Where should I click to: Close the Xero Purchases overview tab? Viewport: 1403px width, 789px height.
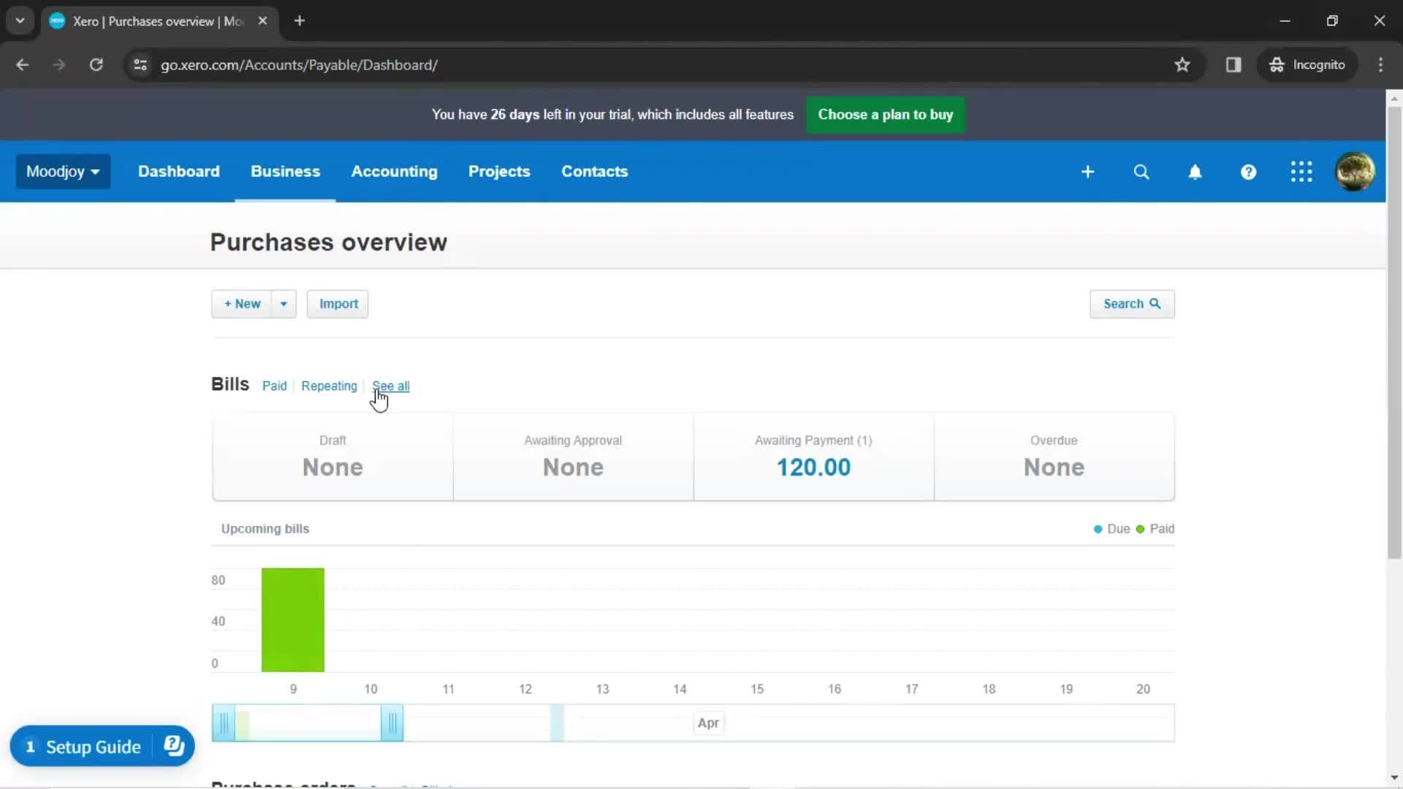(x=262, y=21)
